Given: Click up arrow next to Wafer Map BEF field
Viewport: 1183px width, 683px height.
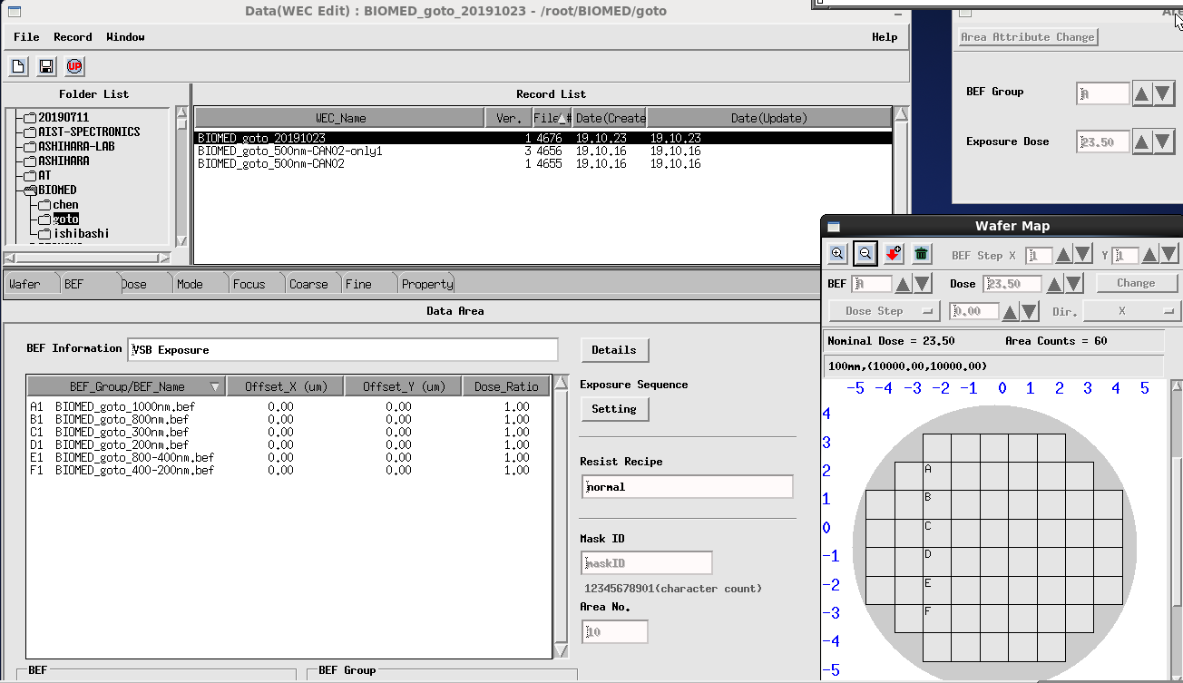Looking at the screenshot, I should point(904,284).
